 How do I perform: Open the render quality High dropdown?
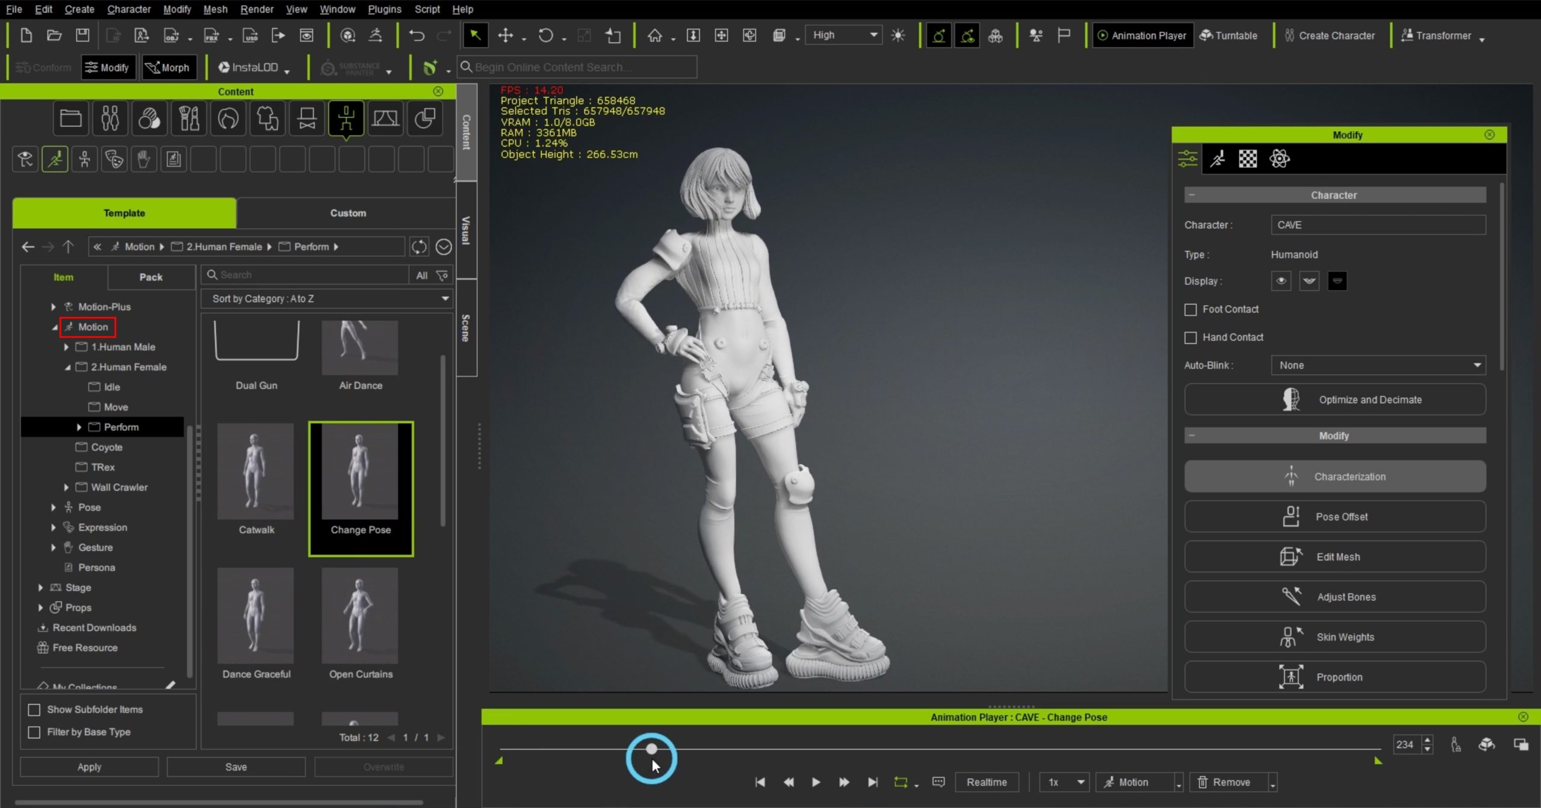[x=844, y=35]
